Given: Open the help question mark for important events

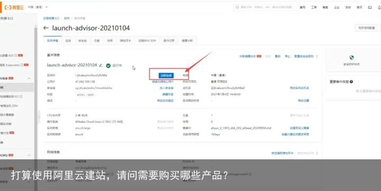Looking at the screenshot, I should [x=351, y=82].
